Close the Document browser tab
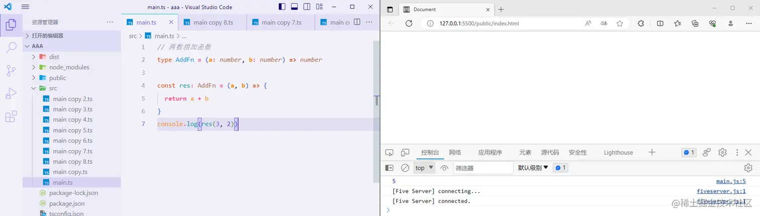 487,10
